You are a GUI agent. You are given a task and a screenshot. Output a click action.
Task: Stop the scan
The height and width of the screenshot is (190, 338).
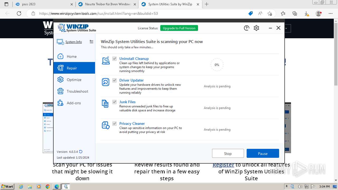[228, 153]
